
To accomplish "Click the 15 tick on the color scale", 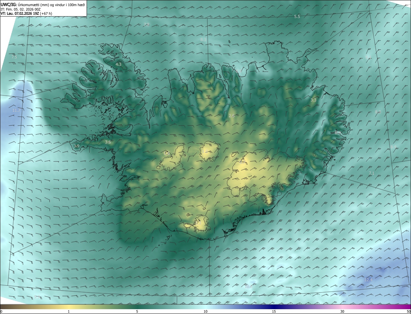I will [x=274, y=311].
